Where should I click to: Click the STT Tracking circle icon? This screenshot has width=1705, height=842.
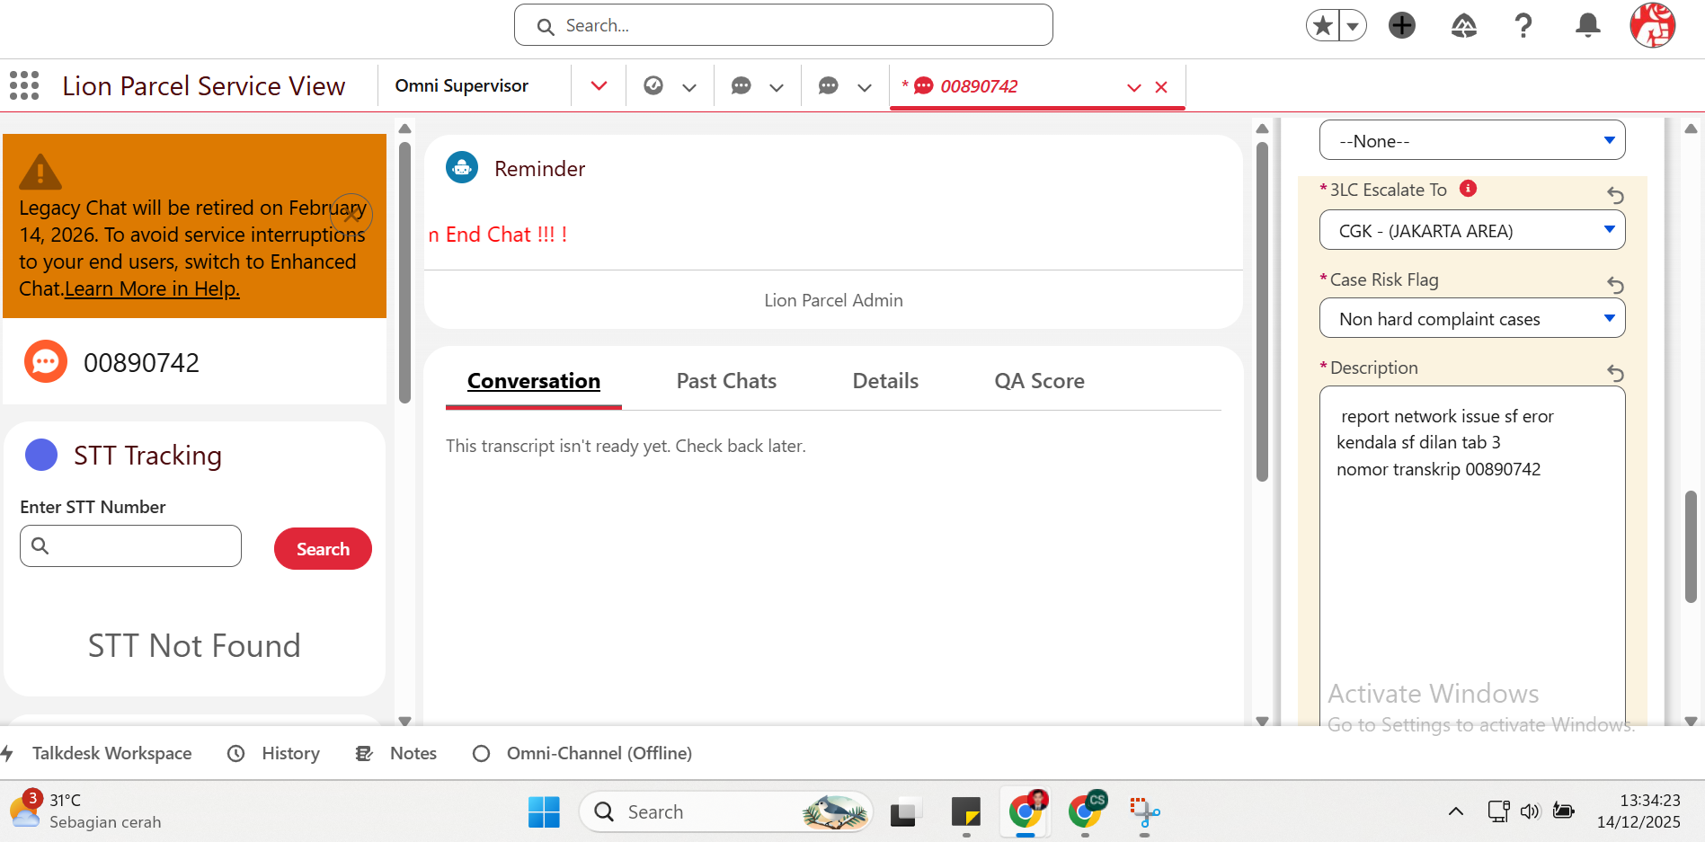coord(41,455)
